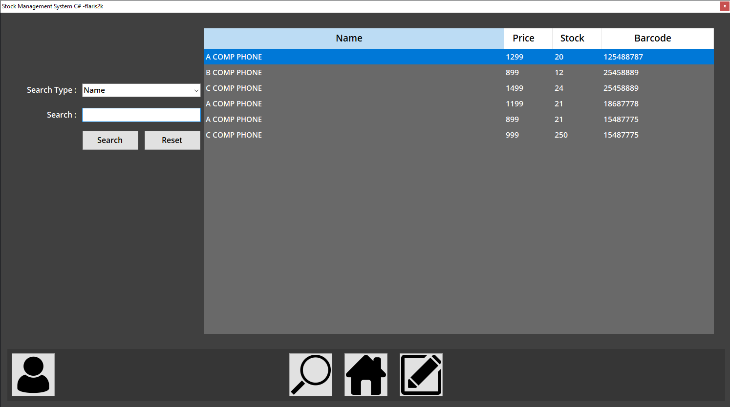Select the C COMP PHONE priced 1499
The height and width of the screenshot is (407, 730).
pyautogui.click(x=342, y=88)
